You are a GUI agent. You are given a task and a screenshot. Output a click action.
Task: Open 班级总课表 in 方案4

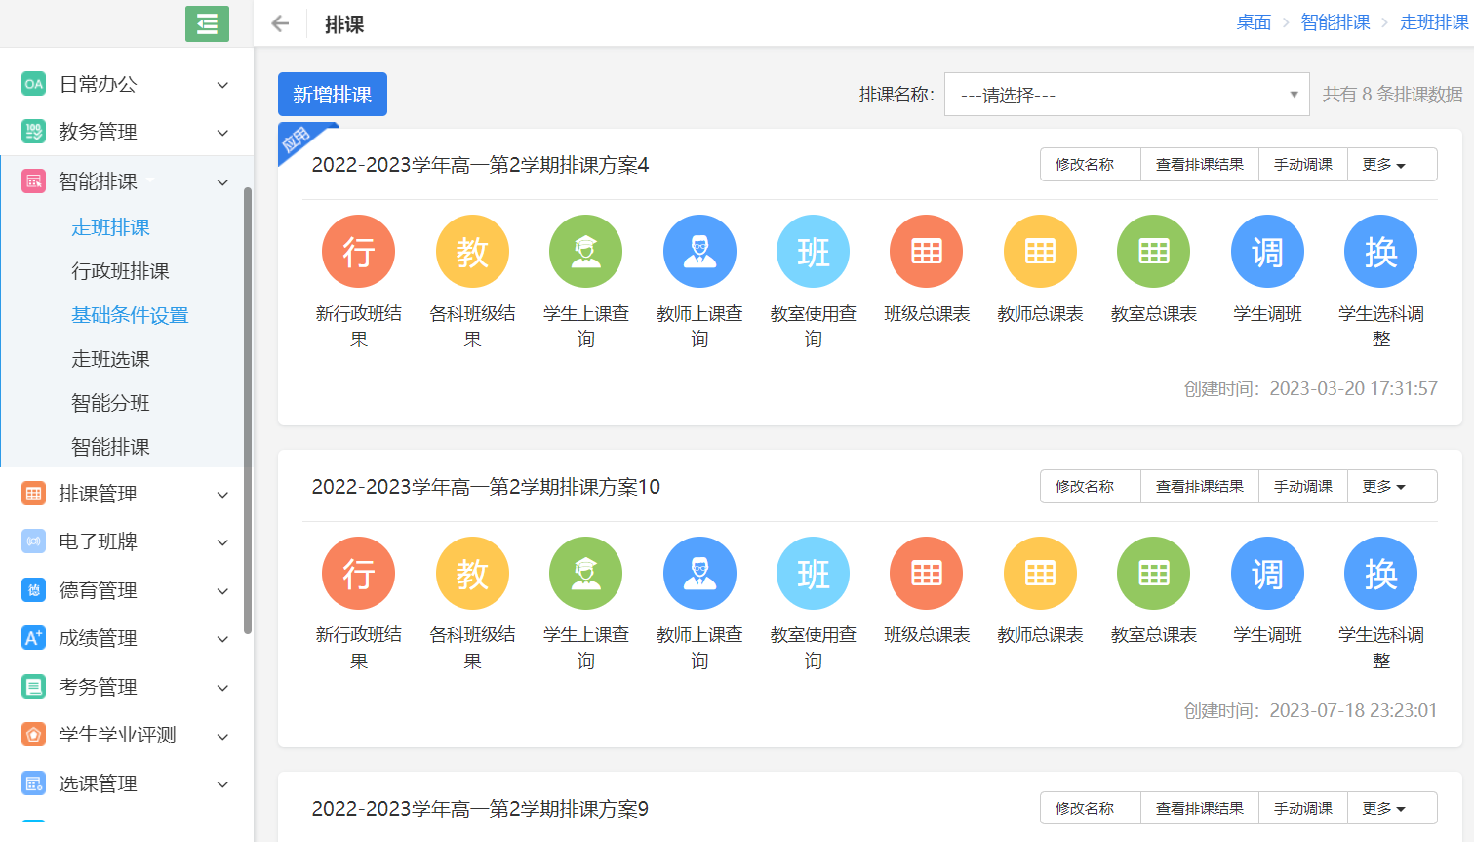tap(927, 252)
